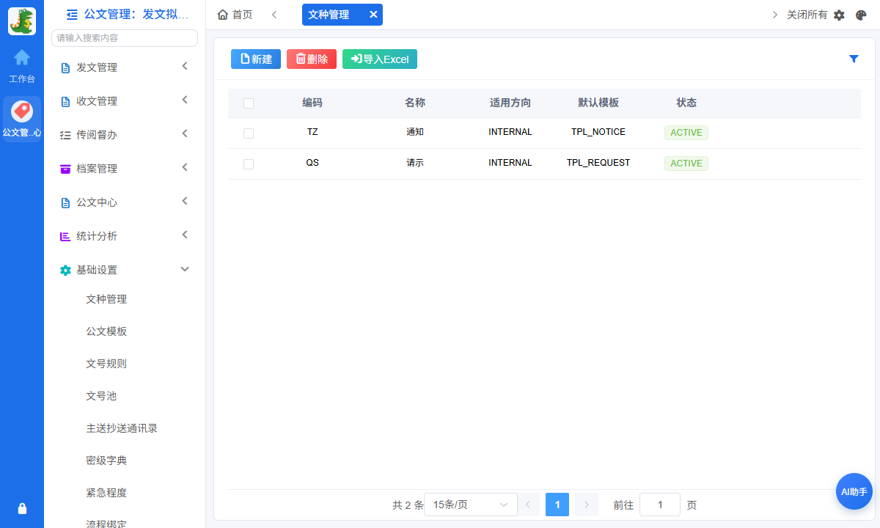Screen dimensions: 880x528
Task: Click ACTIVE status tag in QS row
Action: click(x=686, y=164)
